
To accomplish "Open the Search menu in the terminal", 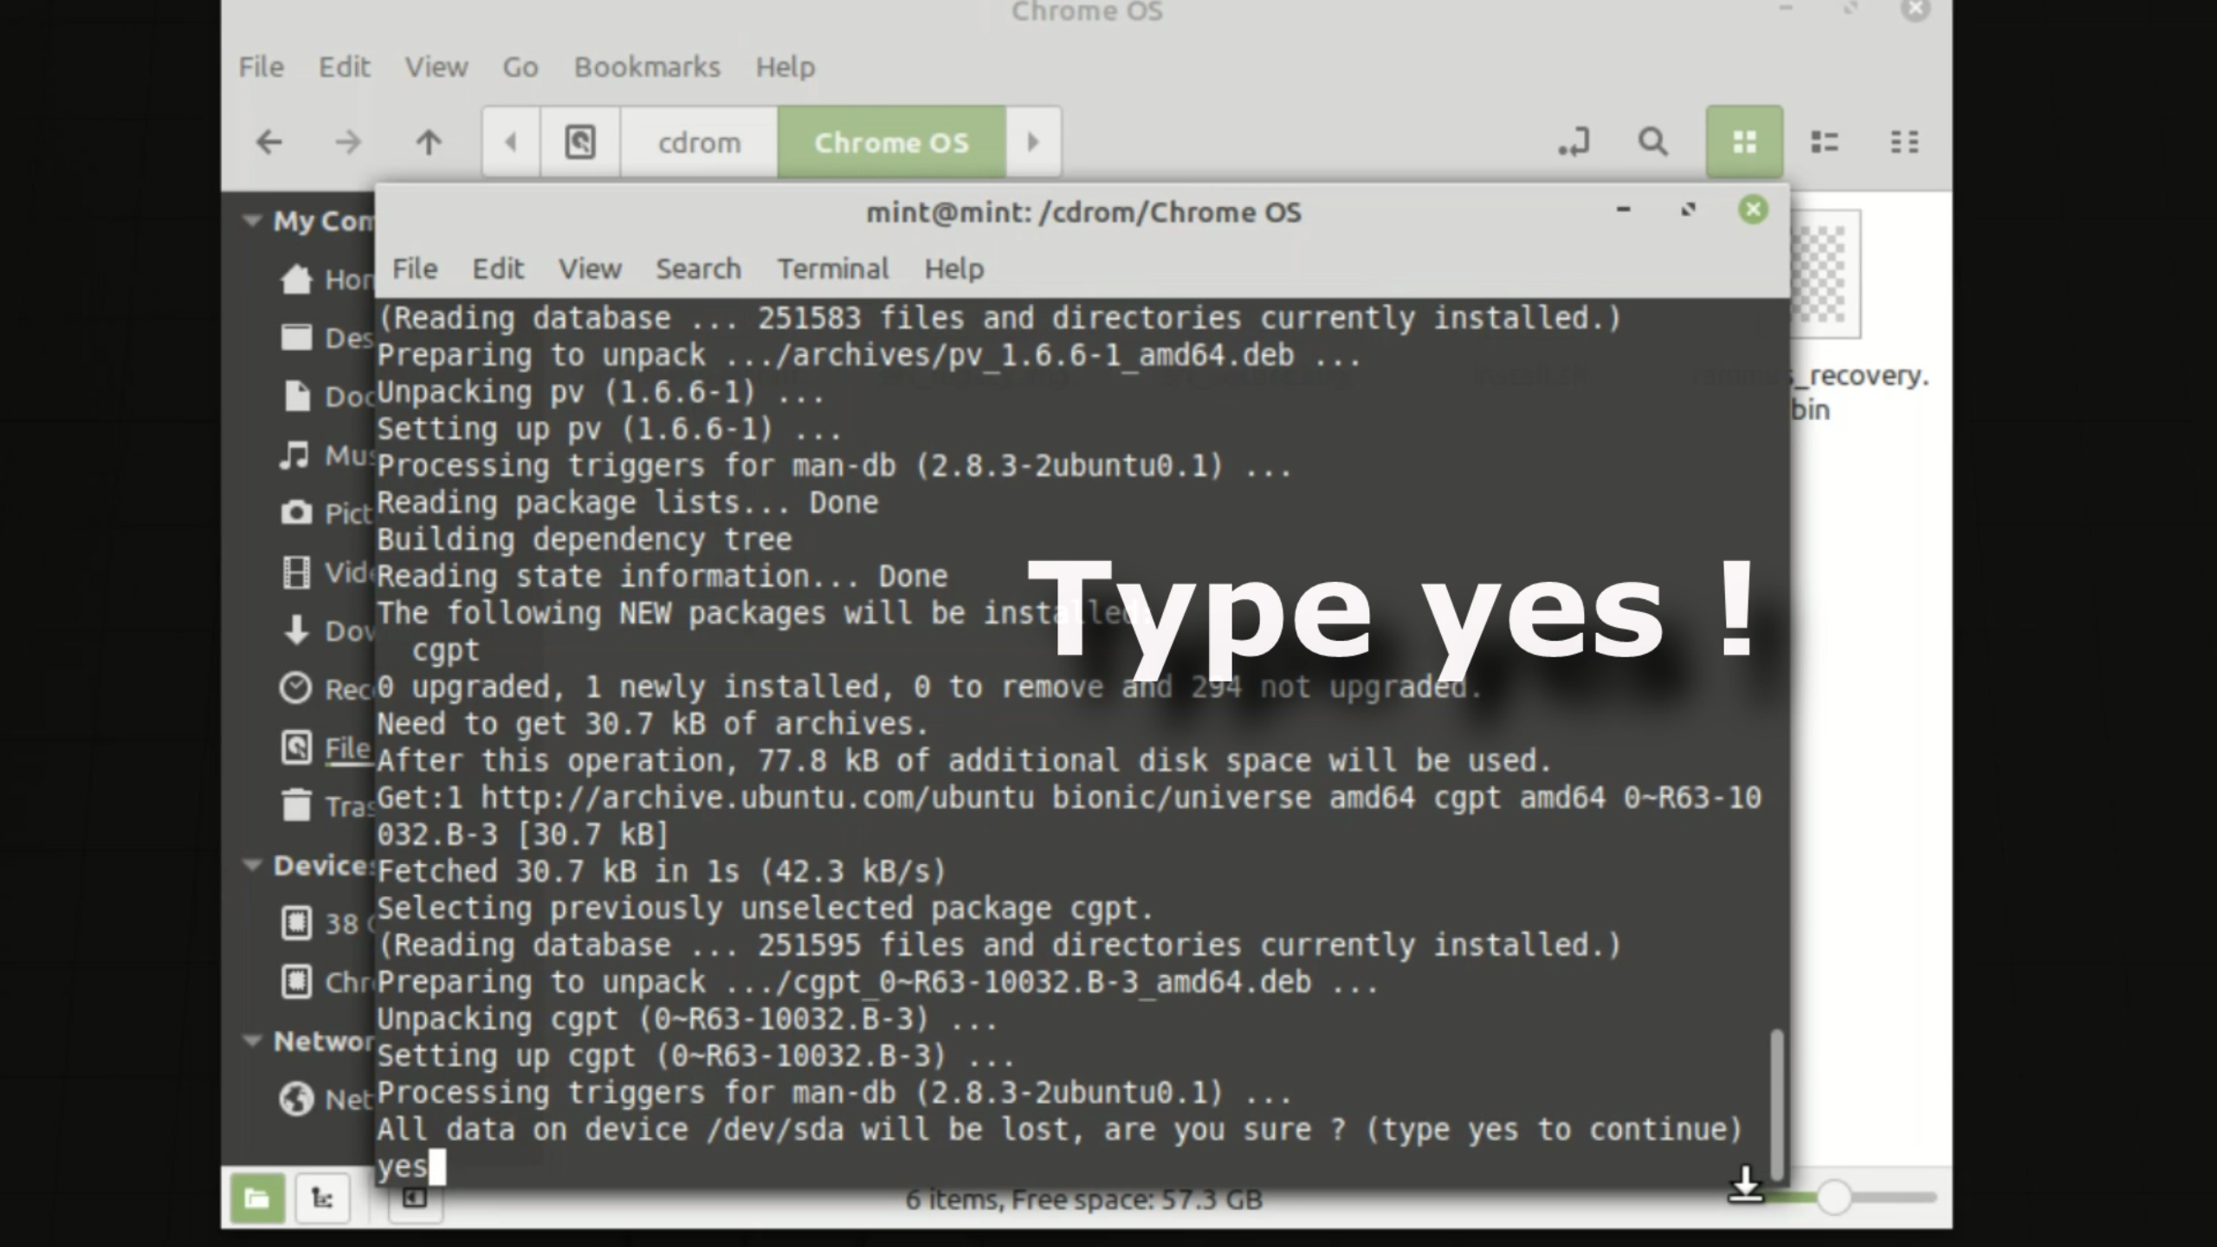I will pyautogui.click(x=698, y=268).
